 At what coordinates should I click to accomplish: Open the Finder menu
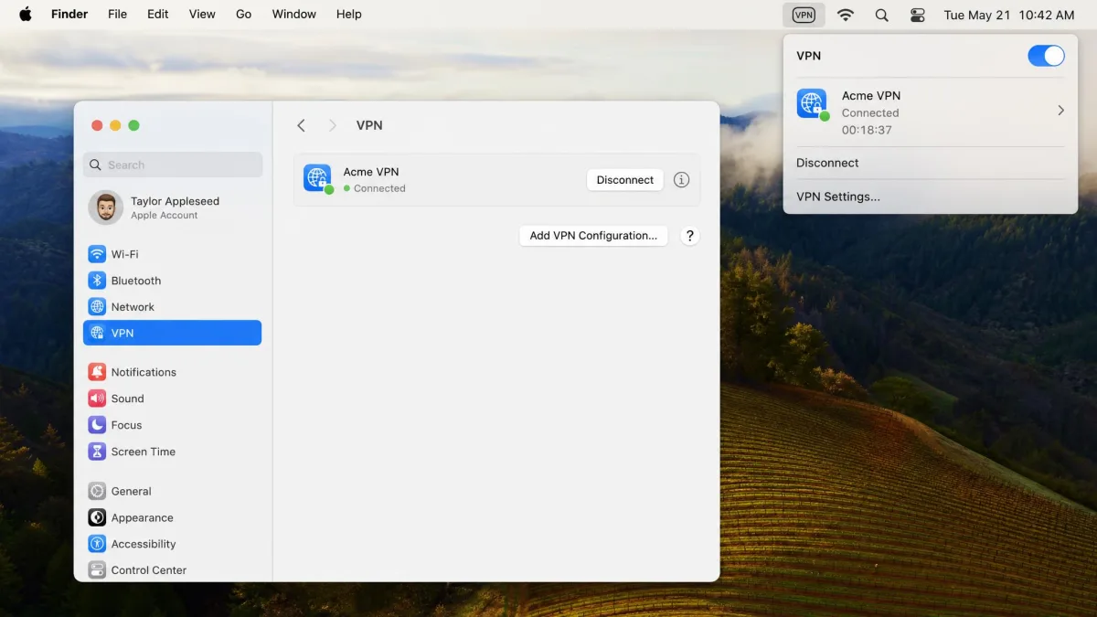coord(69,15)
